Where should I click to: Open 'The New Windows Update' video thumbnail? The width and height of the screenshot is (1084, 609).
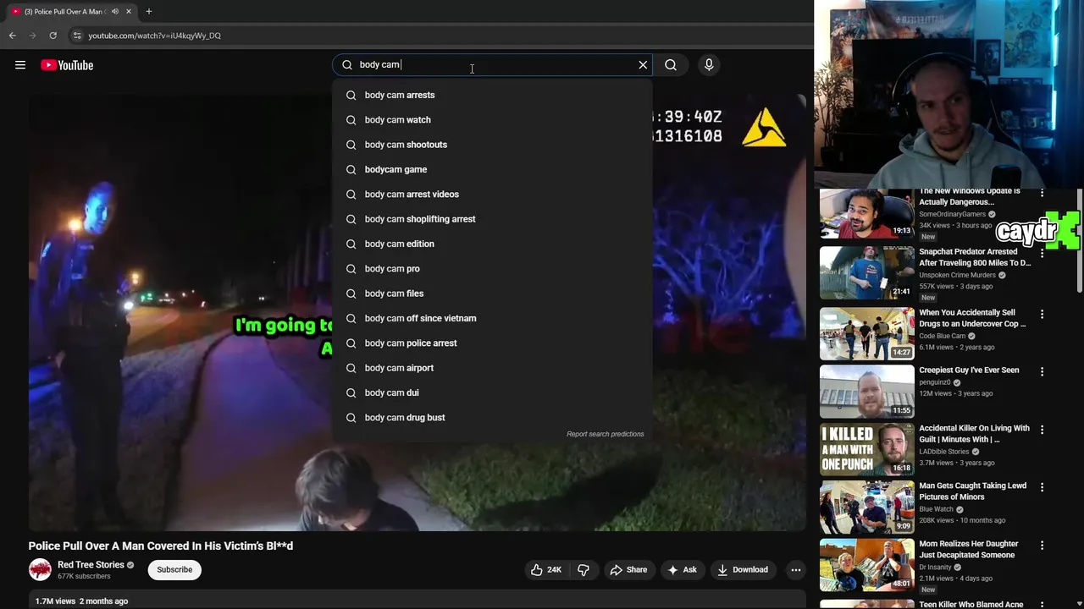(866, 214)
